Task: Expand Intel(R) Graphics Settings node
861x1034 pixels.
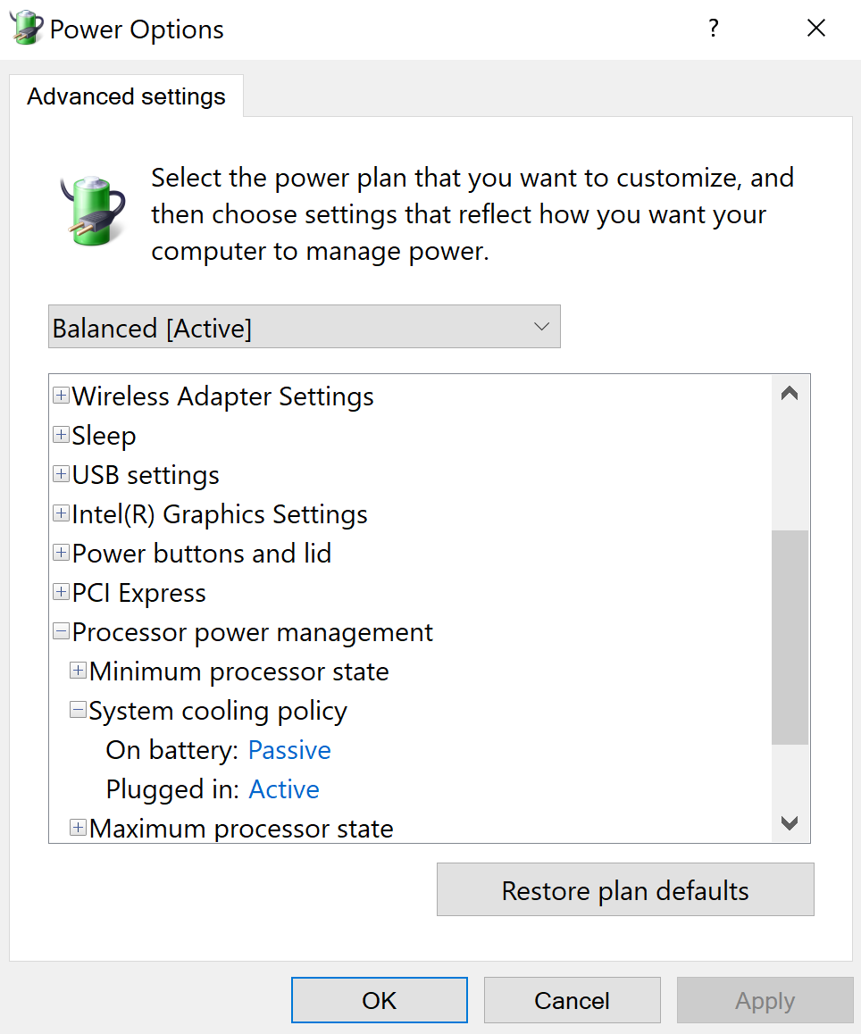Action: click(62, 513)
